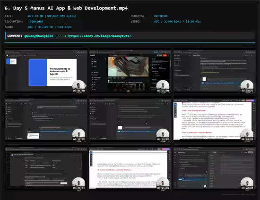Open the frame thumbnail stamped 00:01:40
Image resolution: width=260 pixels, height=200 pixels.
[46, 71]
